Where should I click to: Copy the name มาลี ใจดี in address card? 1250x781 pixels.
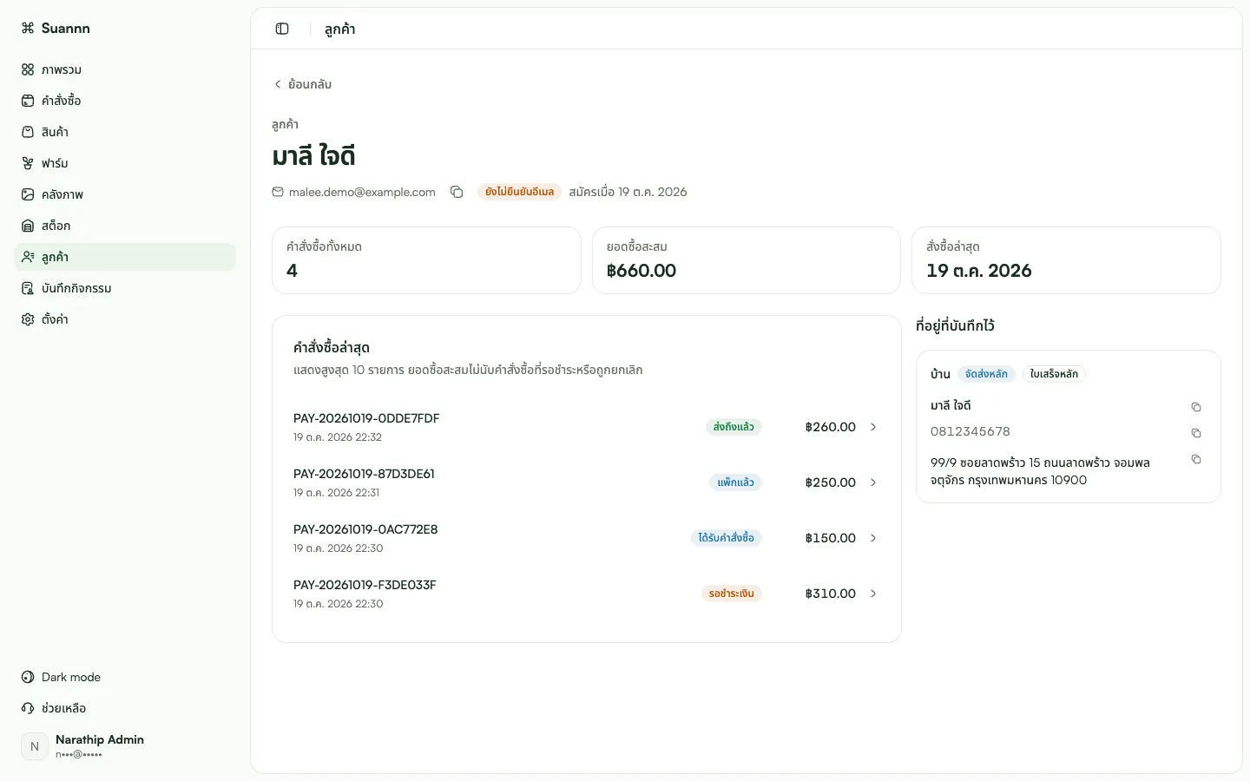(1196, 407)
